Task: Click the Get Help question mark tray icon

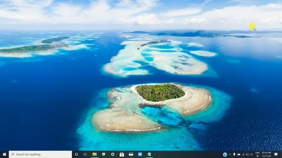Action: click(225, 154)
